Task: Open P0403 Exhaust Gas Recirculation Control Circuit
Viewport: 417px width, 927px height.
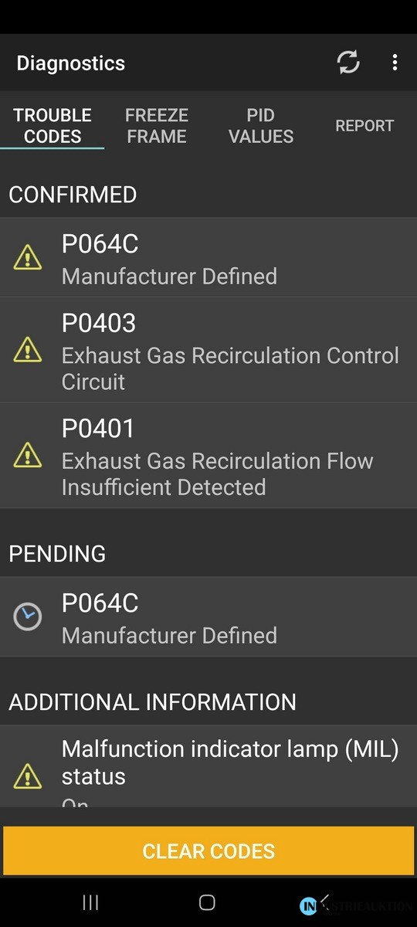Action: (208, 350)
